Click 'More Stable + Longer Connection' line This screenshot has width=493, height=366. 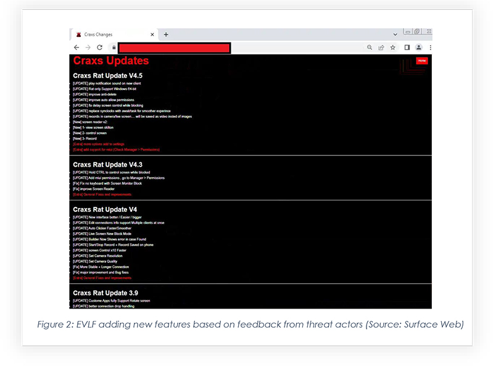tap(101, 267)
